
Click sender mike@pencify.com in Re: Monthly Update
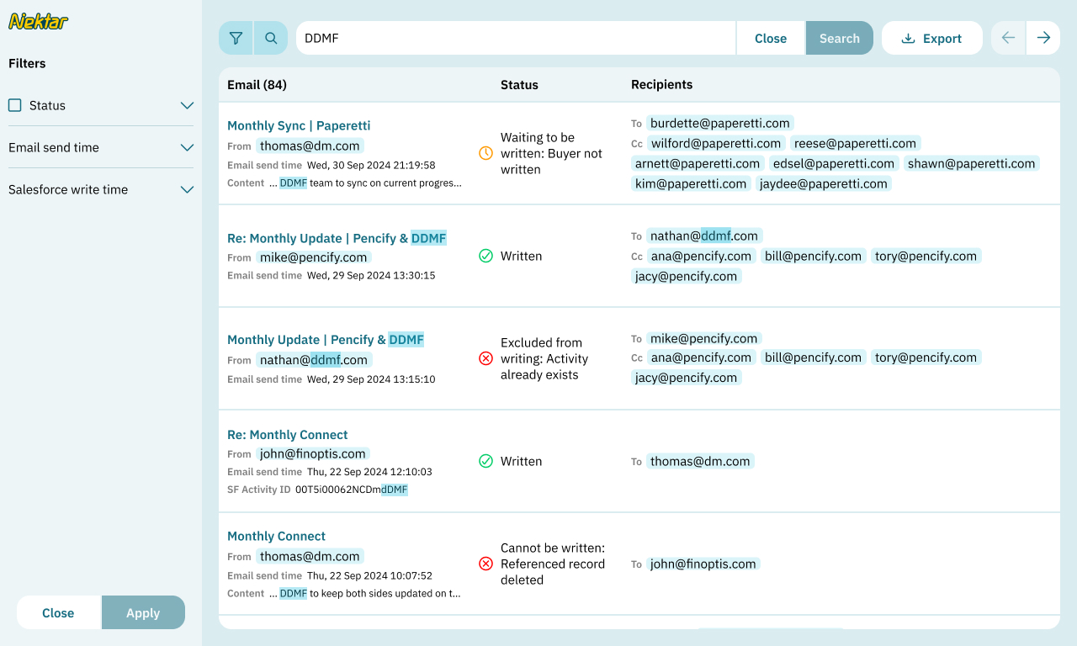314,257
